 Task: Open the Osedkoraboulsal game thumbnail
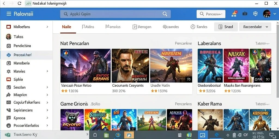(x=210, y=66)
